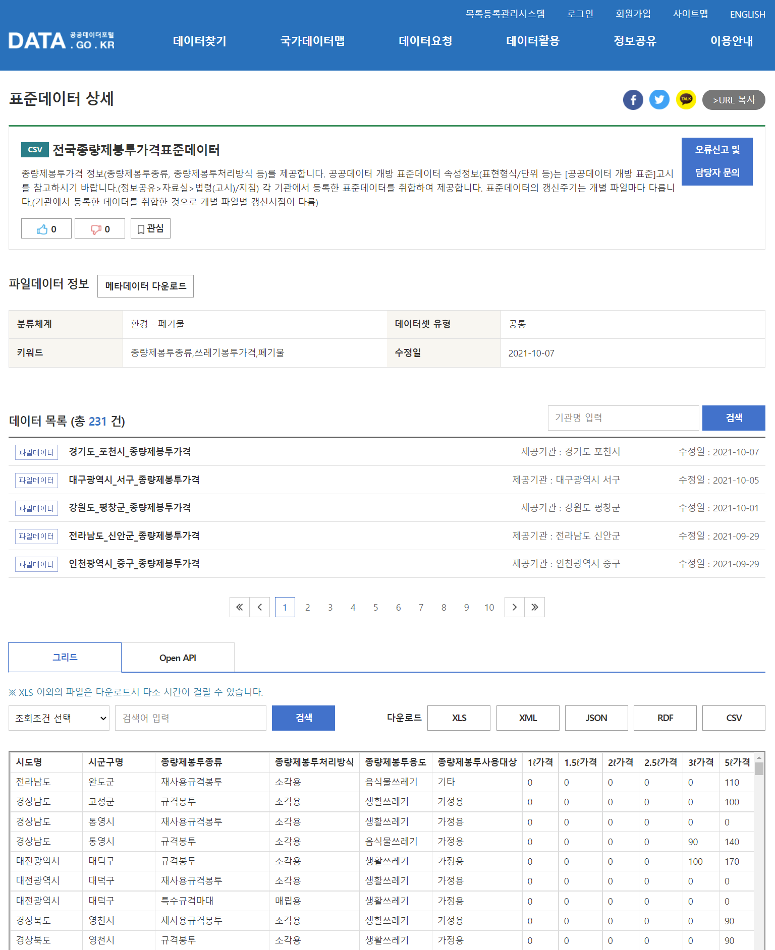Click 검색 next to the 기관명 field
Screen dimensions: 775x950
pos(734,418)
